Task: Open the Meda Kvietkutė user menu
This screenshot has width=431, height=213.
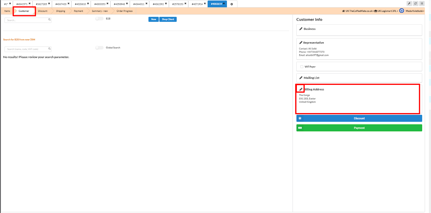Action: tap(415, 11)
